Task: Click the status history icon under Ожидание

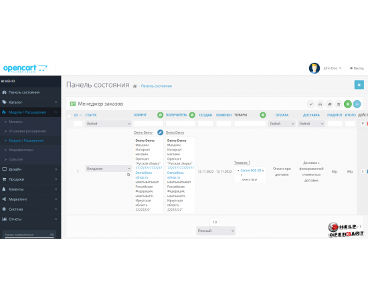Action: pos(128,175)
